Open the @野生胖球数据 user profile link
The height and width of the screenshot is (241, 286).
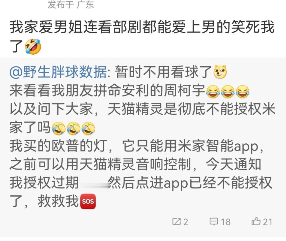click(58, 72)
